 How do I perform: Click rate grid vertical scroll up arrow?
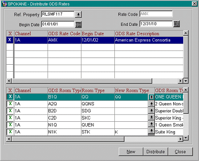186,33
